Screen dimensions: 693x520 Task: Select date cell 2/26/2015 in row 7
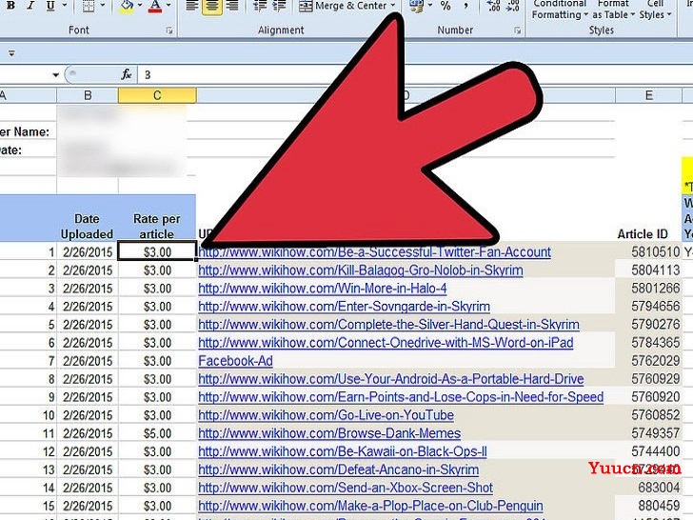(88, 361)
